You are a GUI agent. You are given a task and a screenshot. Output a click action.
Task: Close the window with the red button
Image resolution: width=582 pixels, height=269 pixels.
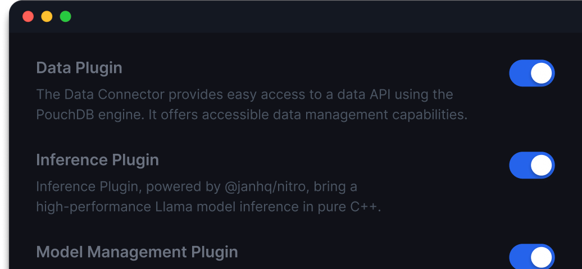click(28, 17)
